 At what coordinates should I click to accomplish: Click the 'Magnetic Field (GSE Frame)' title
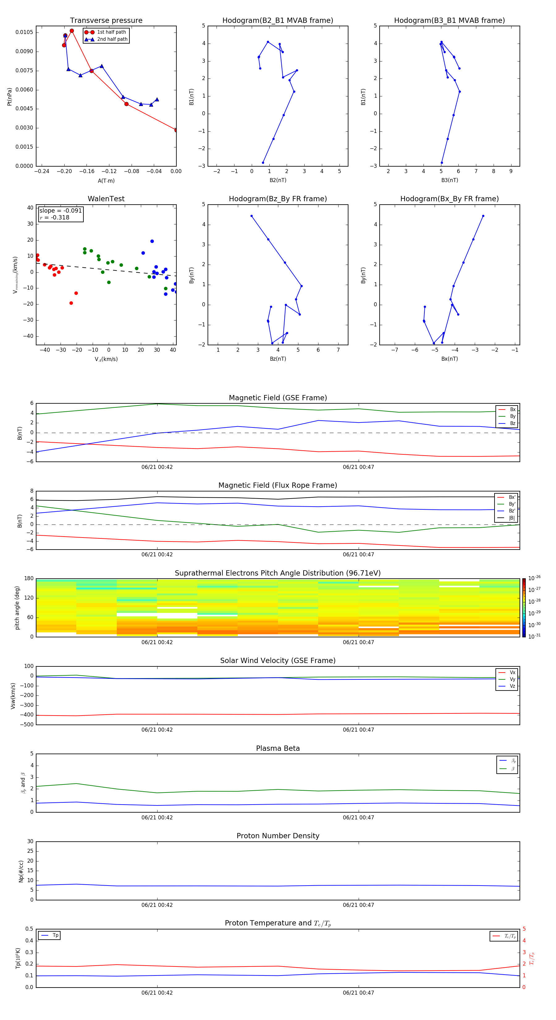click(x=278, y=398)
